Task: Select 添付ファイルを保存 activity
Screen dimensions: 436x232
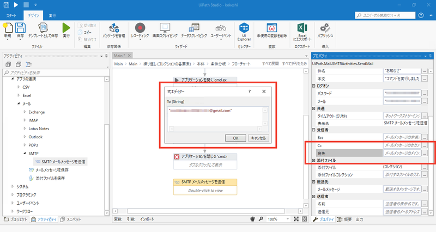Action: pyautogui.click(x=47, y=178)
